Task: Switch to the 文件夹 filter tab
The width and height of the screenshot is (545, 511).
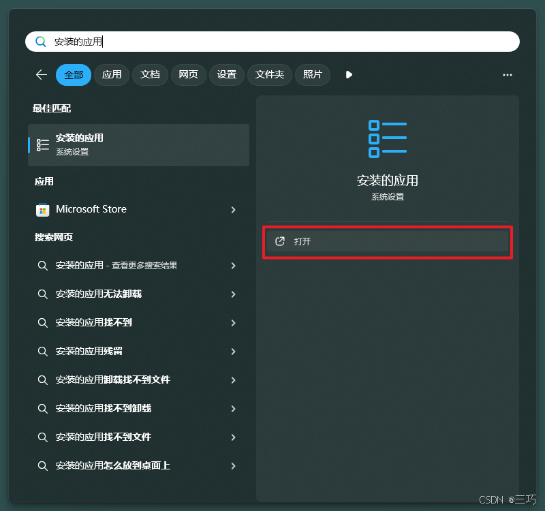Action: click(x=270, y=75)
